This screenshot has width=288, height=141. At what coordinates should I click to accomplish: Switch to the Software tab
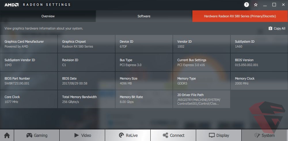click(144, 16)
